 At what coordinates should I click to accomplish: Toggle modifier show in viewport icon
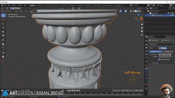coord(164,48)
